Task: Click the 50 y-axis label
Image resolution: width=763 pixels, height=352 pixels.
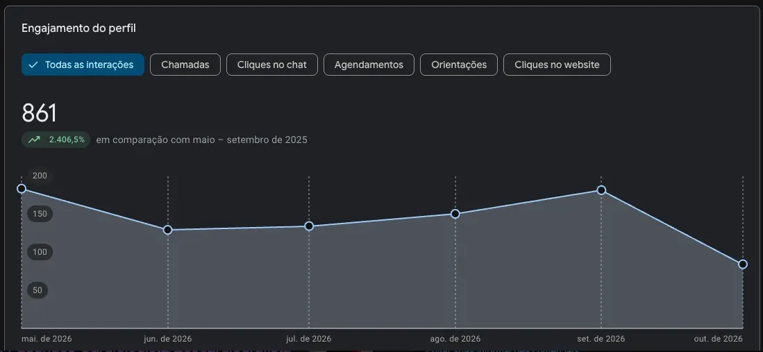Action: [37, 290]
